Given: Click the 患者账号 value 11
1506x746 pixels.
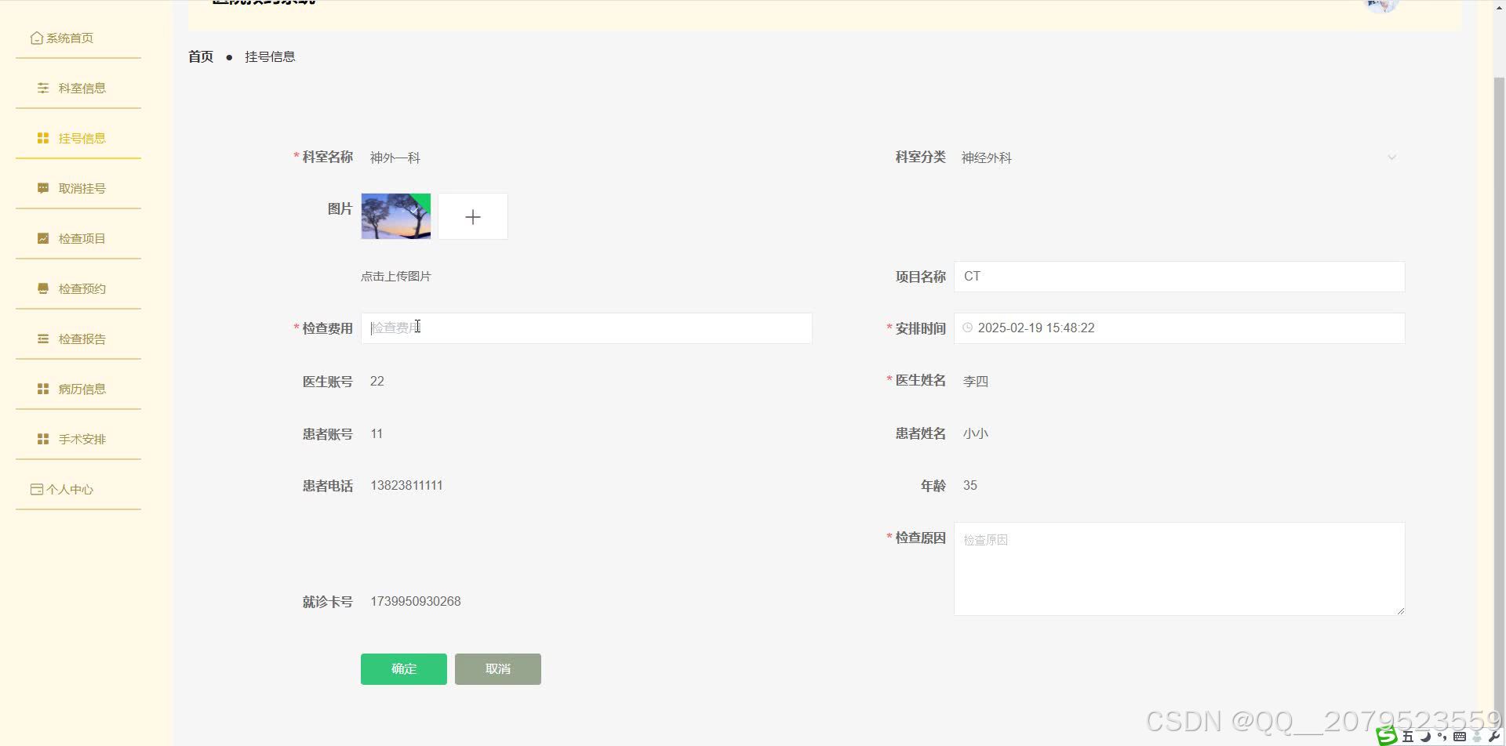Looking at the screenshot, I should [376, 433].
